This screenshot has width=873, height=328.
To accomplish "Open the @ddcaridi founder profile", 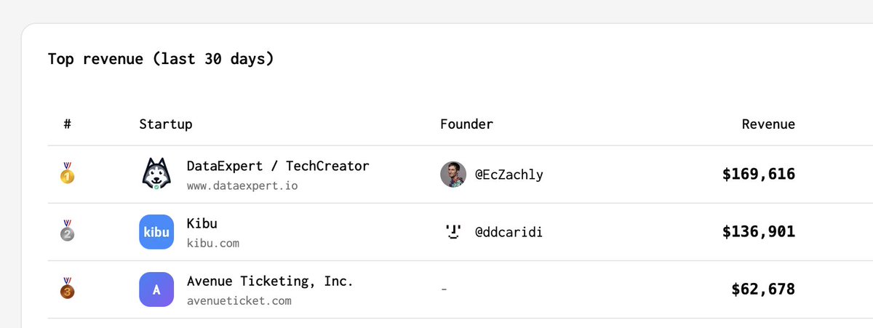I will 509,232.
